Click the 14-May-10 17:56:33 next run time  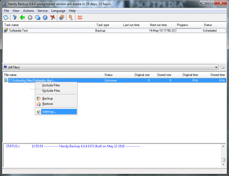[x=162, y=31]
